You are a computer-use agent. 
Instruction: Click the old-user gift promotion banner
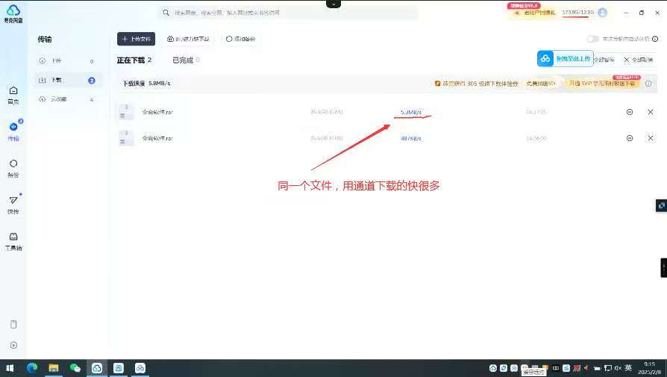pos(535,13)
